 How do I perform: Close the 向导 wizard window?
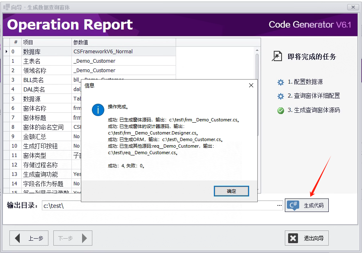click(353, 7)
